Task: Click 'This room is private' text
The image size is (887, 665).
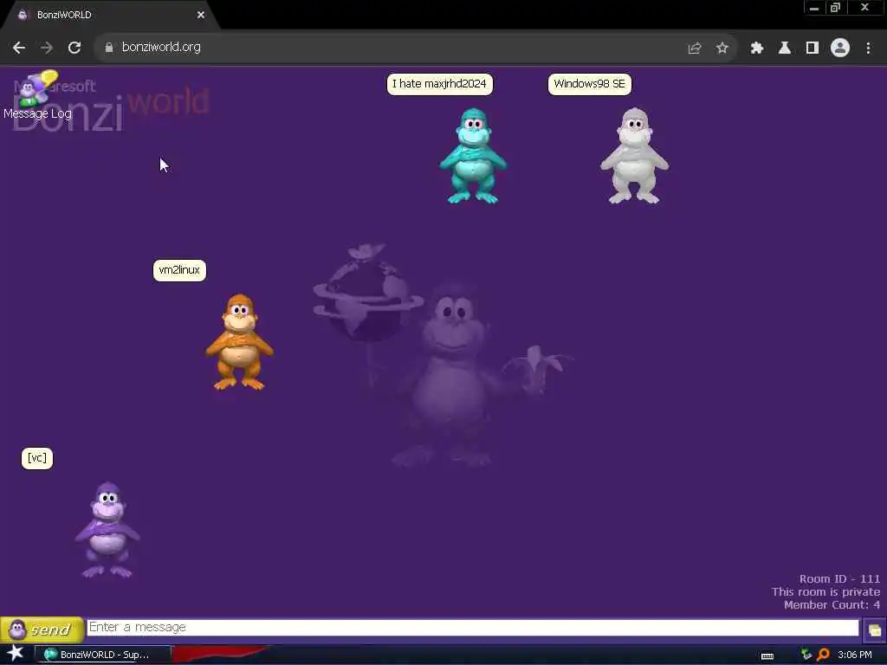Action: pos(825,592)
